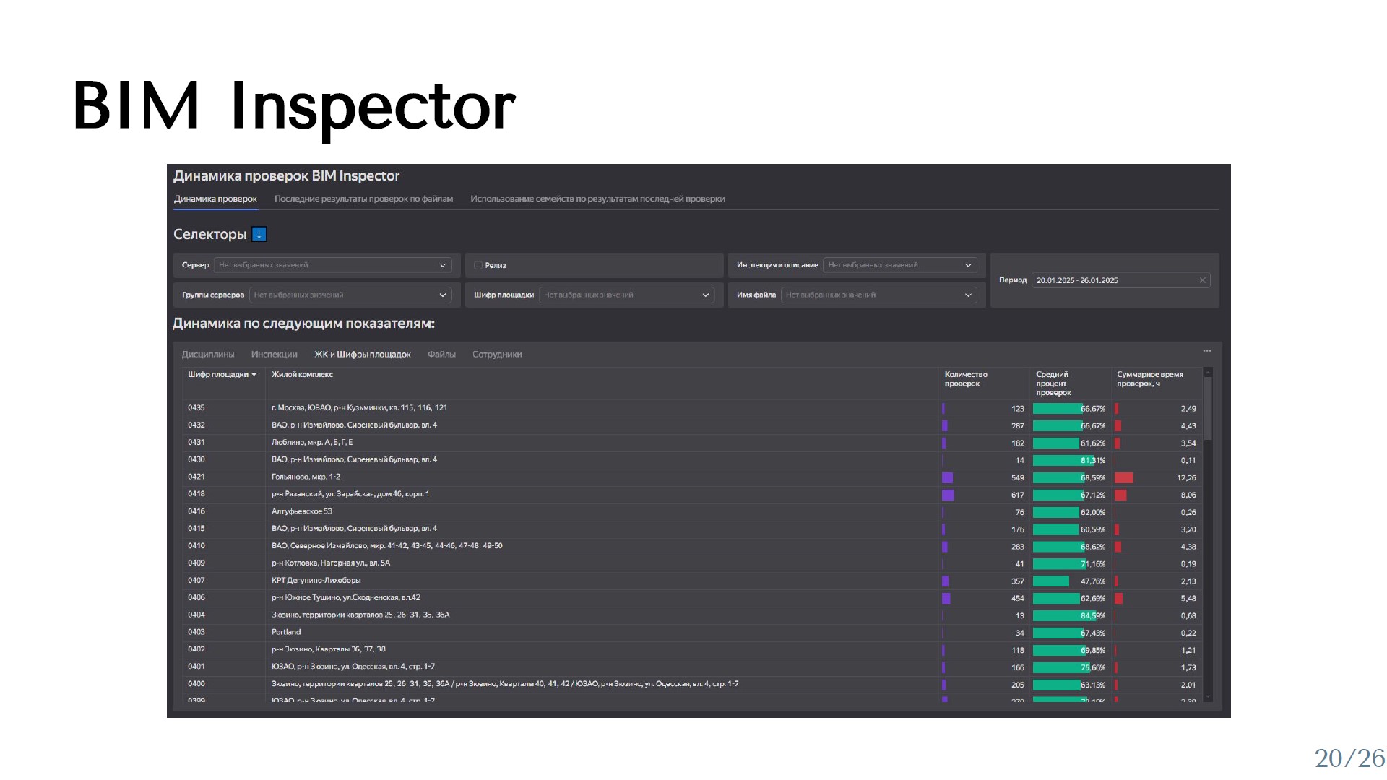This screenshot has height=780, width=1387.
Task: Open the Группы серверов dropdown
Action: [x=350, y=295]
